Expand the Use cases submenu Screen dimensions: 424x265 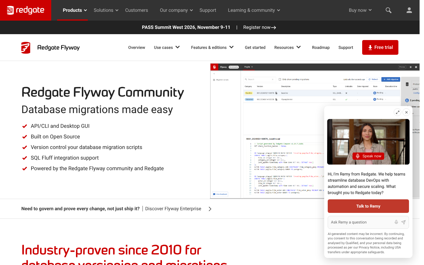167,47
